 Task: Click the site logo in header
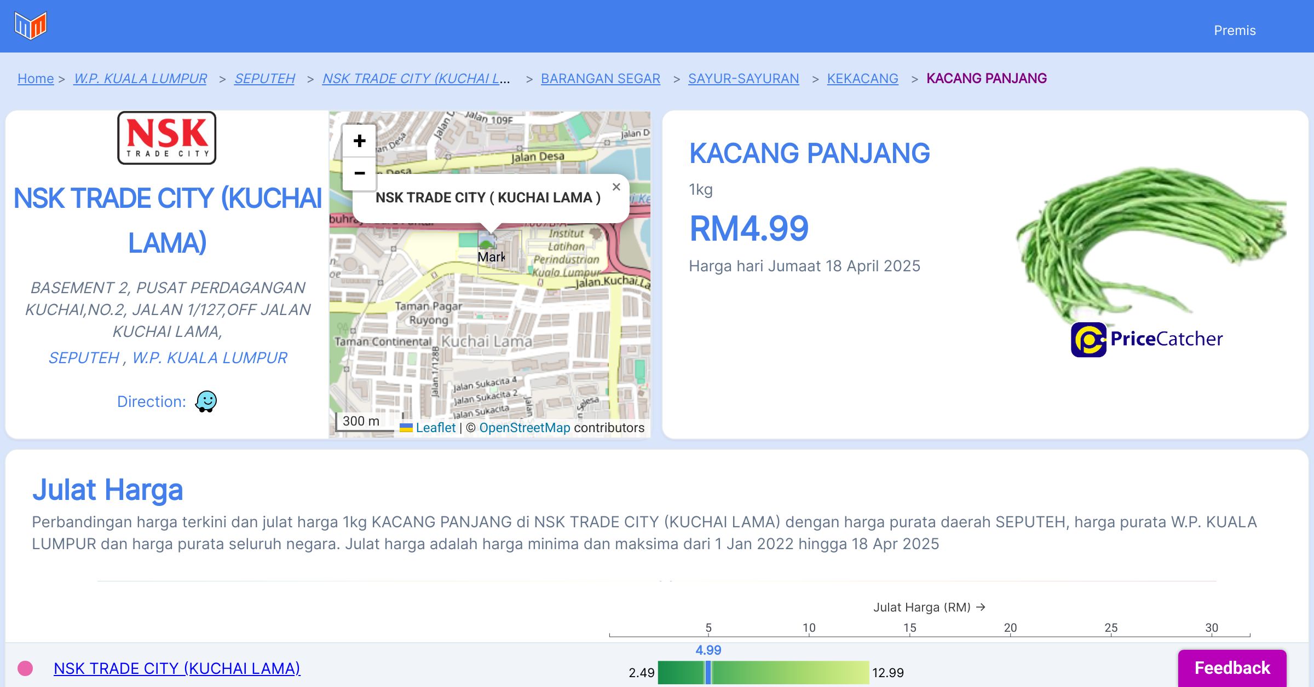click(31, 26)
